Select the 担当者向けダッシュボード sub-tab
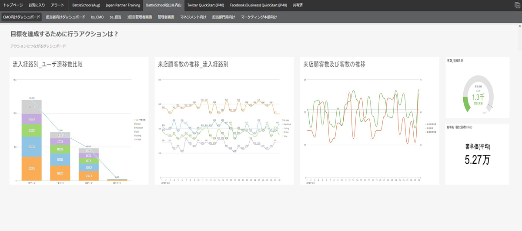Image resolution: width=522 pixels, height=231 pixels. [66, 17]
